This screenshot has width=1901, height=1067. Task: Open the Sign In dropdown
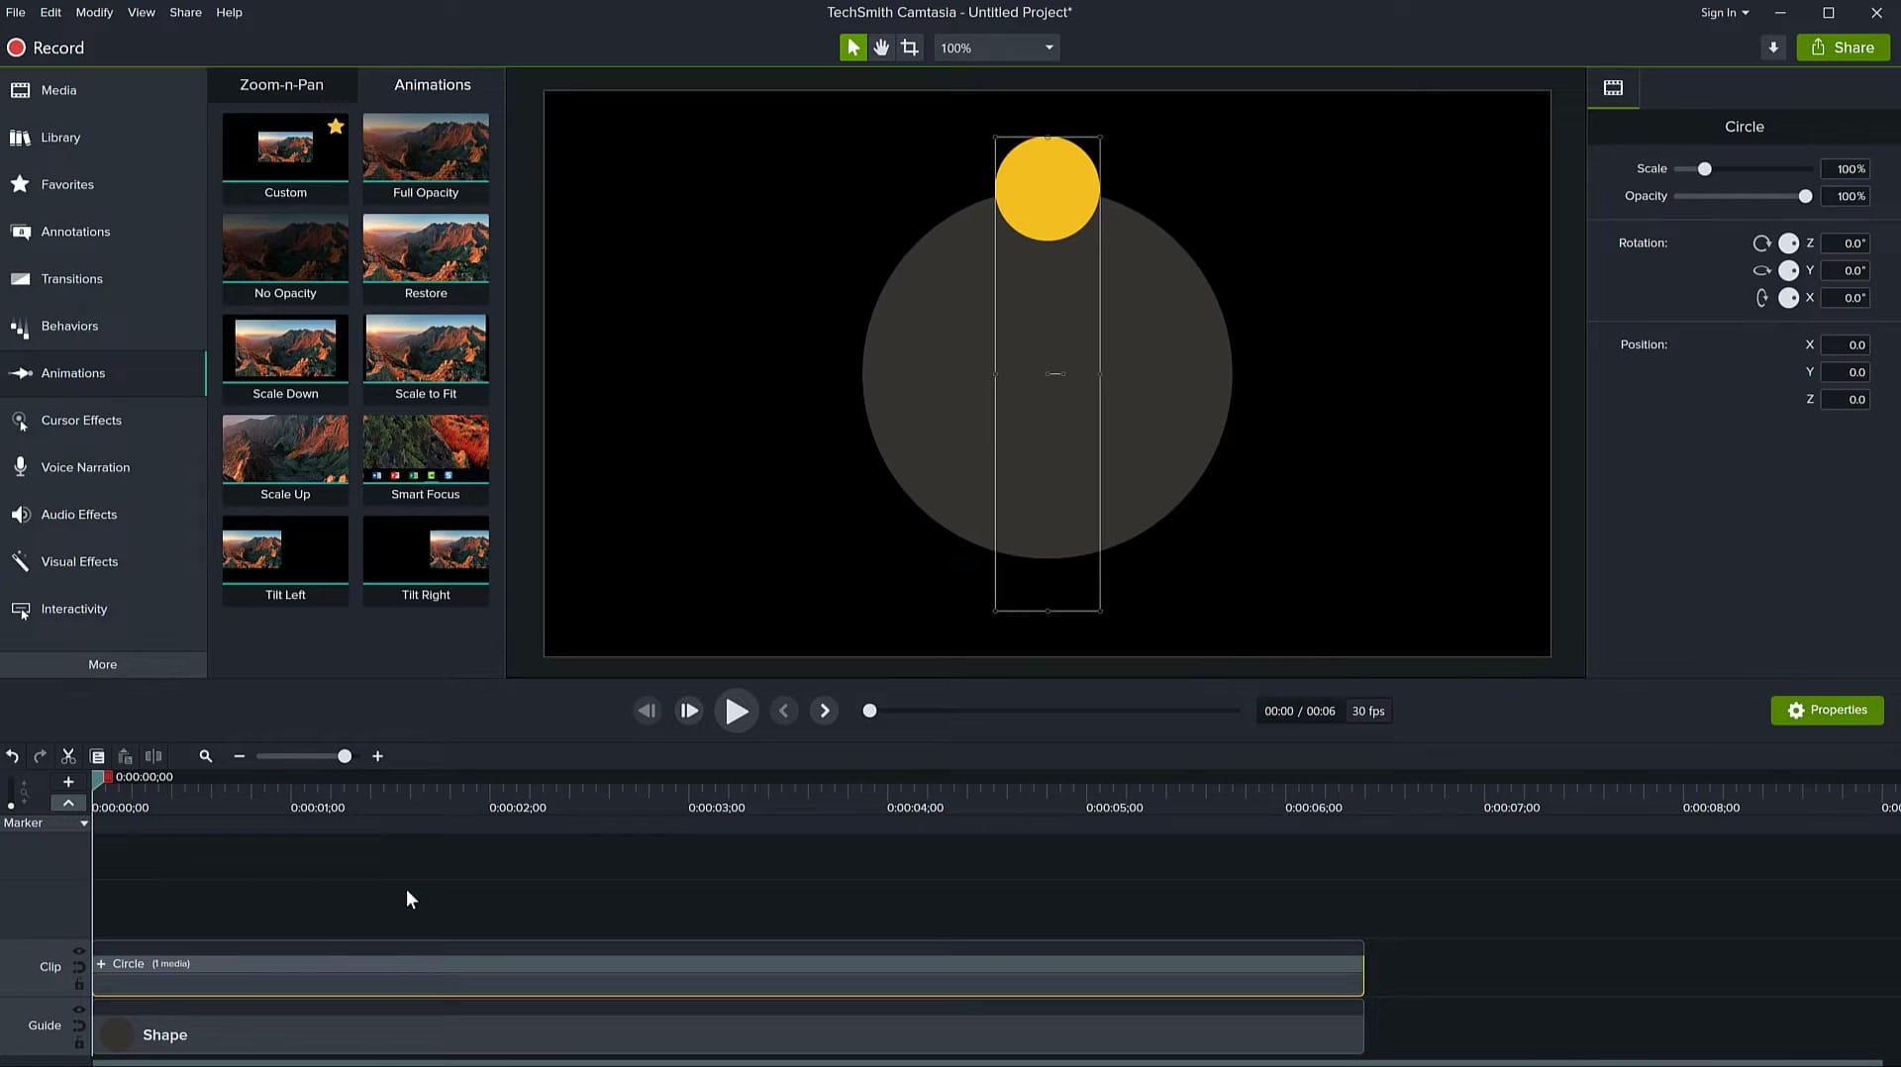[1724, 13]
